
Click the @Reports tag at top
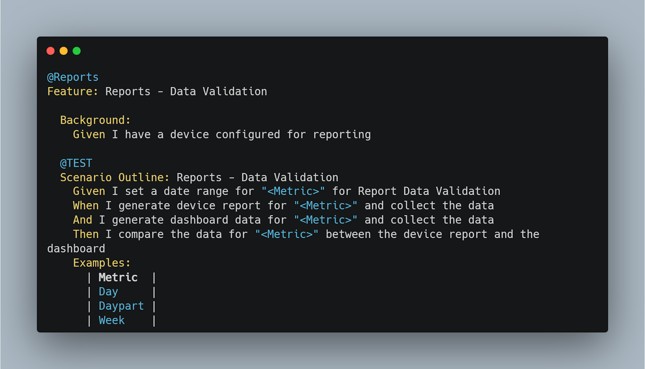73,77
